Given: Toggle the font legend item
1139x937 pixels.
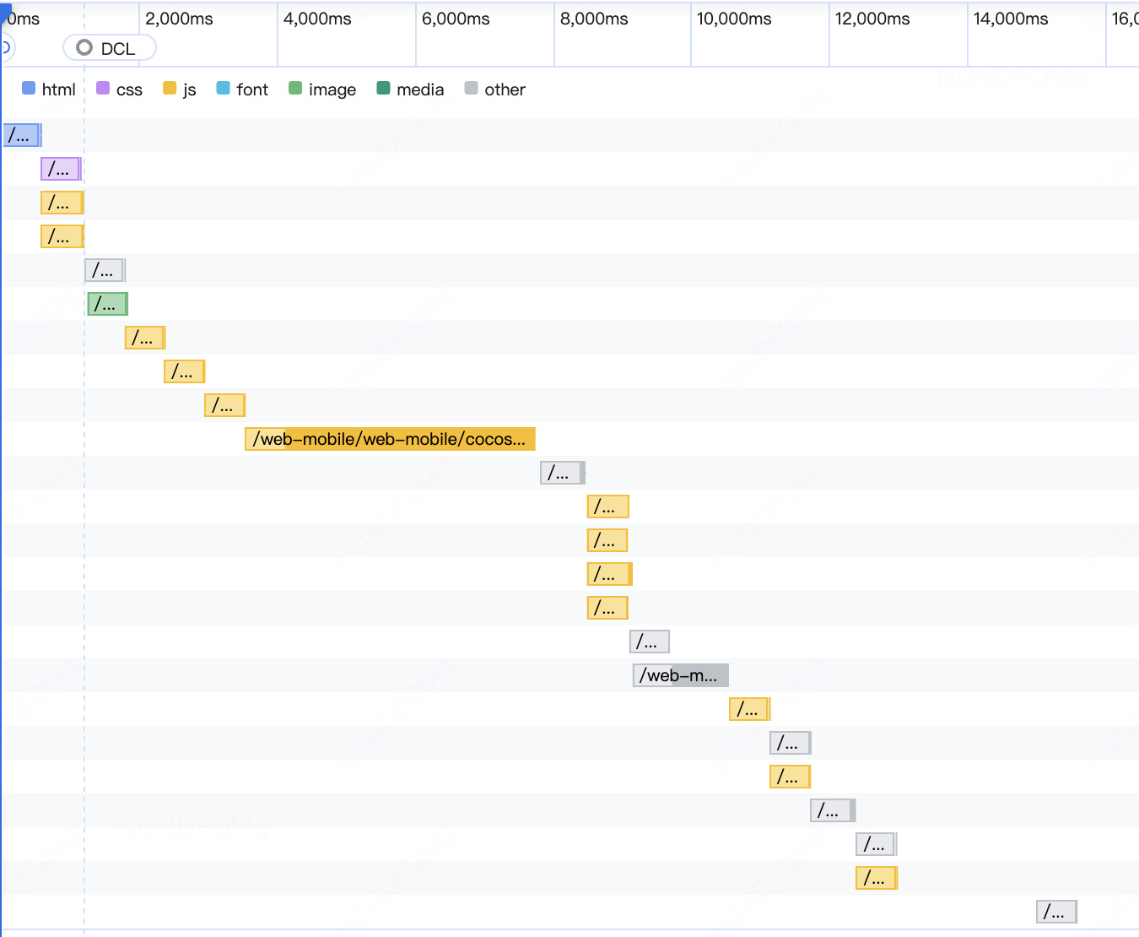Looking at the screenshot, I should [x=242, y=89].
